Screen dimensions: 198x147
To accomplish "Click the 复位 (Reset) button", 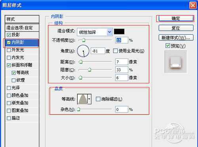I will [176, 28].
